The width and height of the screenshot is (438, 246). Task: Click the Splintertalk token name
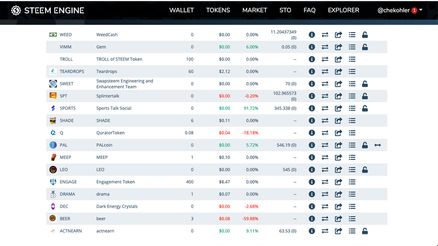(x=108, y=96)
